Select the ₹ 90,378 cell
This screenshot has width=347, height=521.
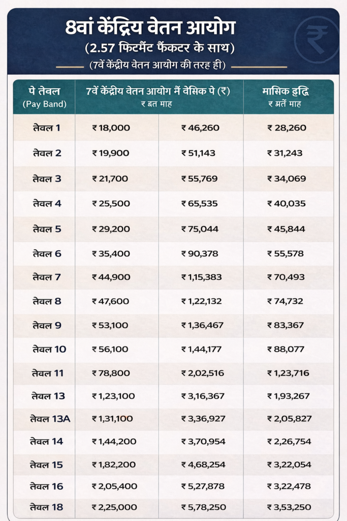pyautogui.click(x=201, y=254)
